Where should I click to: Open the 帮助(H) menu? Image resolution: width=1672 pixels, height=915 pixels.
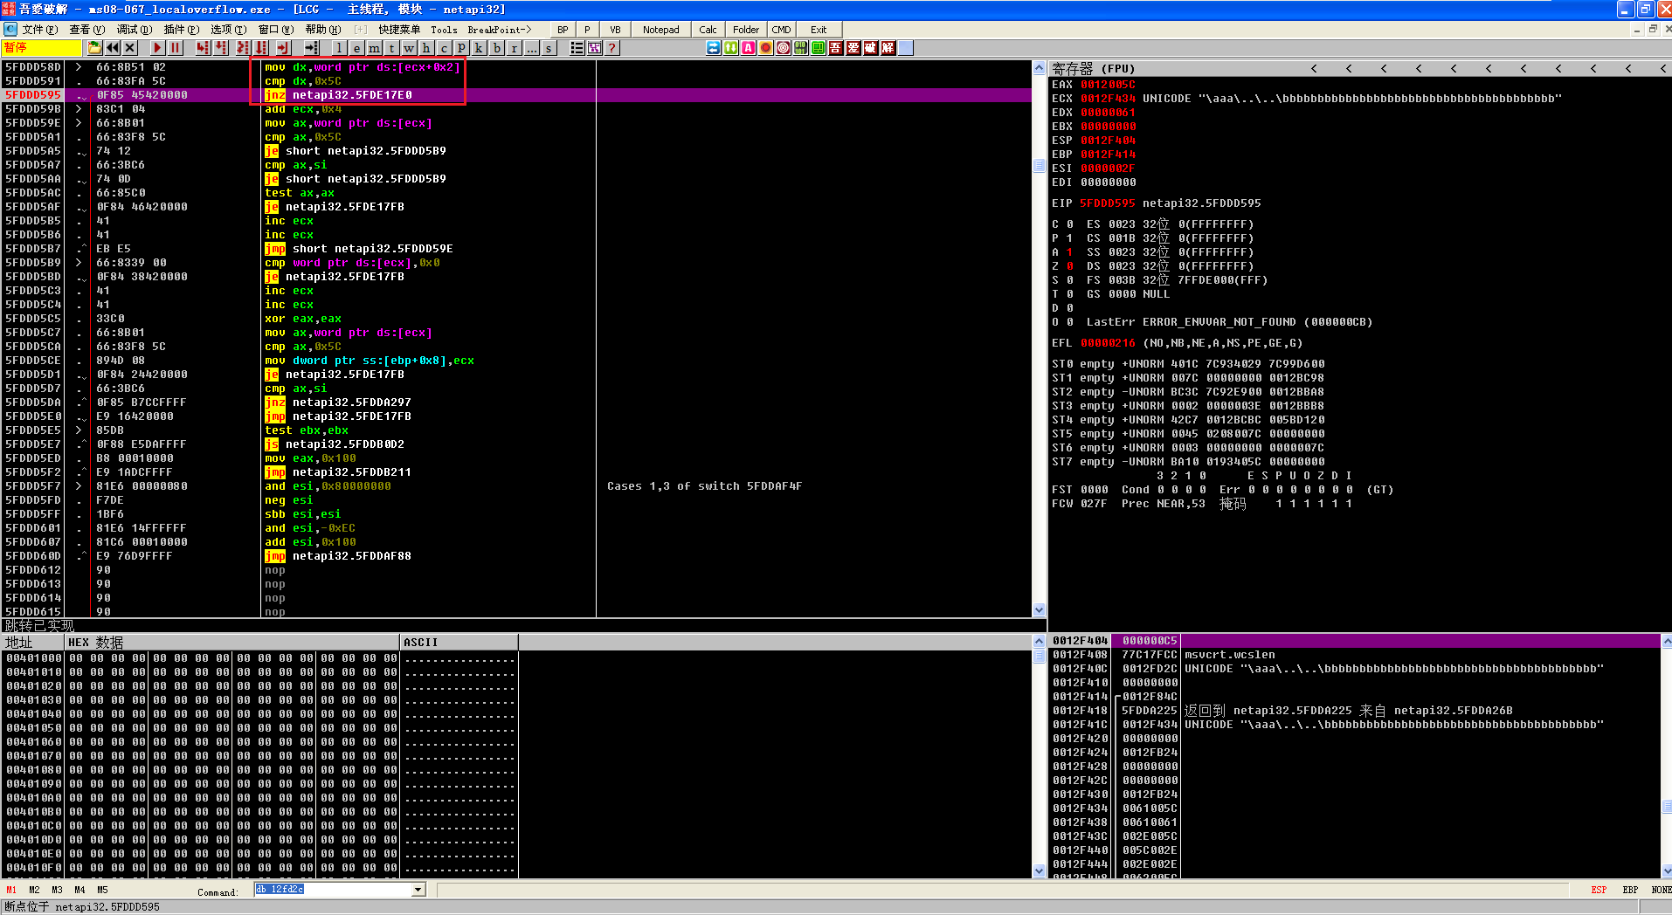(323, 30)
